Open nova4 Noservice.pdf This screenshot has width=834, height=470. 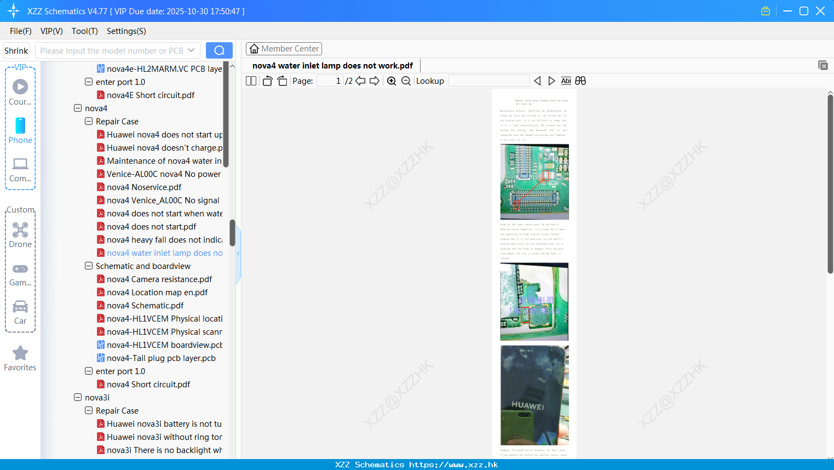144,187
